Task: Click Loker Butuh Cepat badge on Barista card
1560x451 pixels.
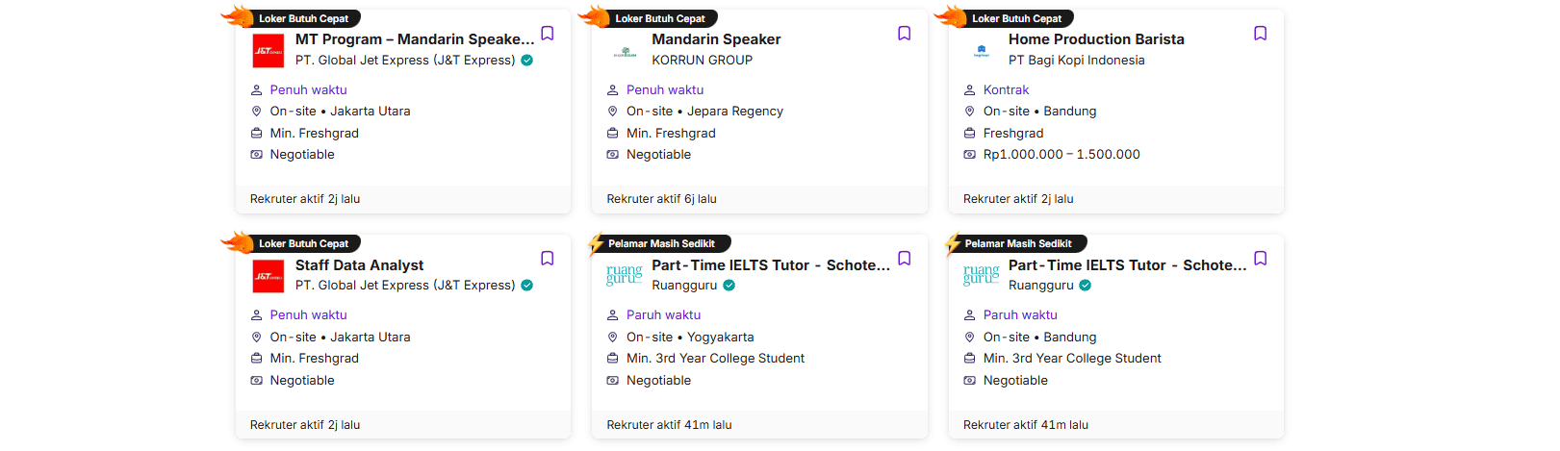Action: (x=1016, y=18)
